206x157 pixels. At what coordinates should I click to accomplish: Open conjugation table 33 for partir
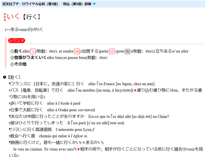[112, 51]
